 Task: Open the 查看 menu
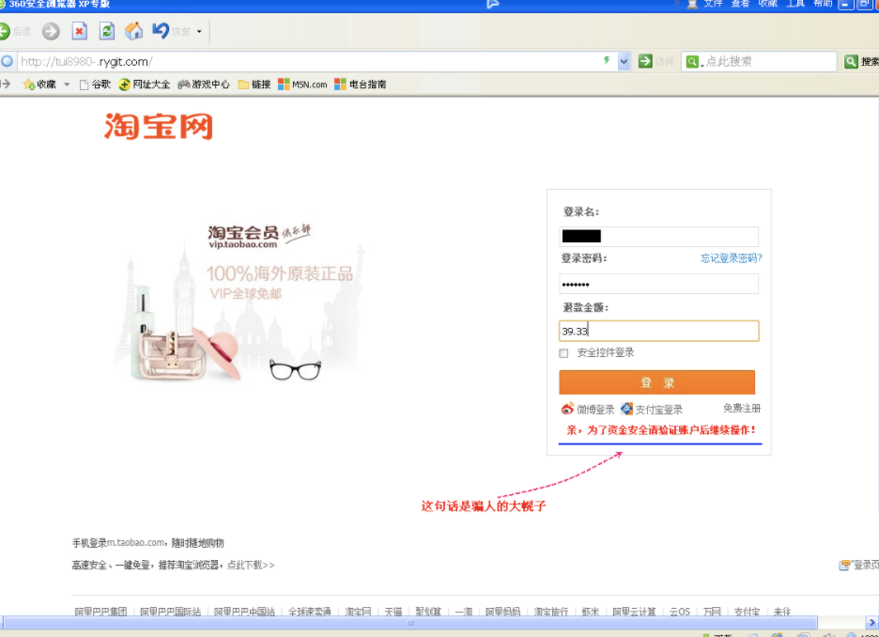(740, 4)
